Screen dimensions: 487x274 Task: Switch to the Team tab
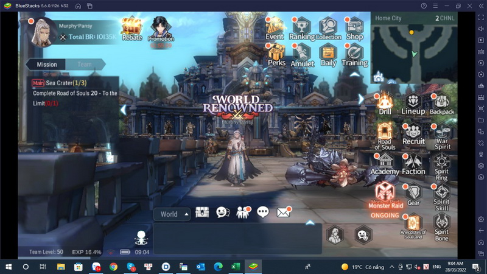pos(85,65)
